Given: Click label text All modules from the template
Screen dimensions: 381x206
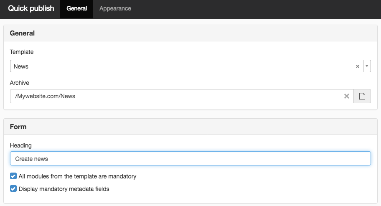Looking at the screenshot, I should (x=77, y=176).
